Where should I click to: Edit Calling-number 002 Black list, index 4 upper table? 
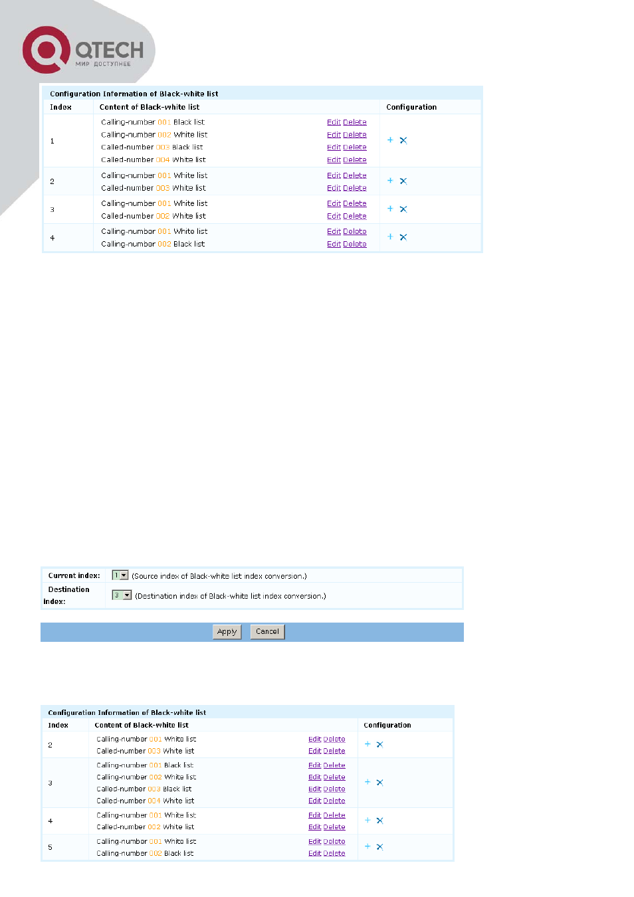click(x=334, y=245)
